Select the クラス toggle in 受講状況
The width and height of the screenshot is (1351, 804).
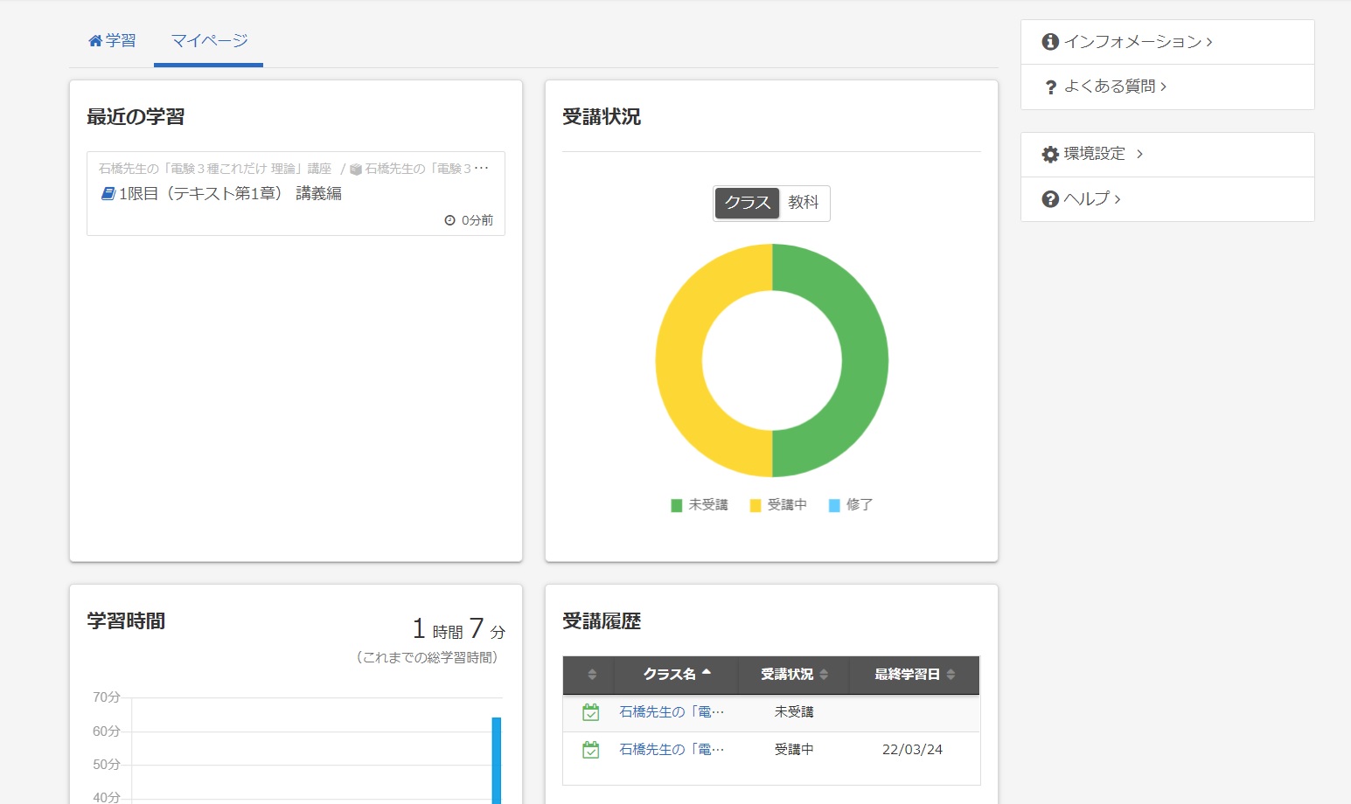point(747,203)
